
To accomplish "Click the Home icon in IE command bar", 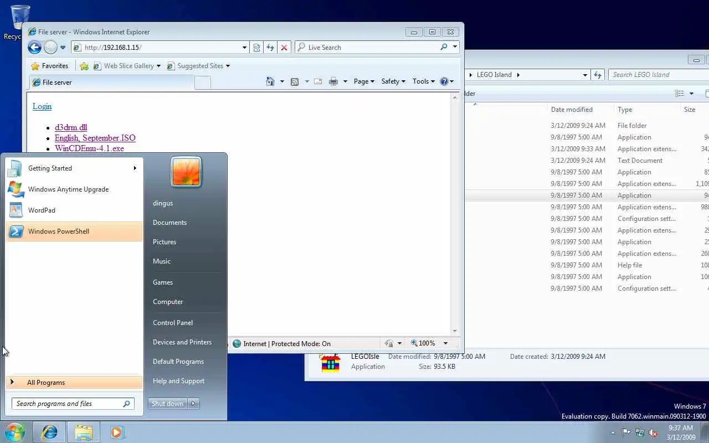I will (x=270, y=81).
